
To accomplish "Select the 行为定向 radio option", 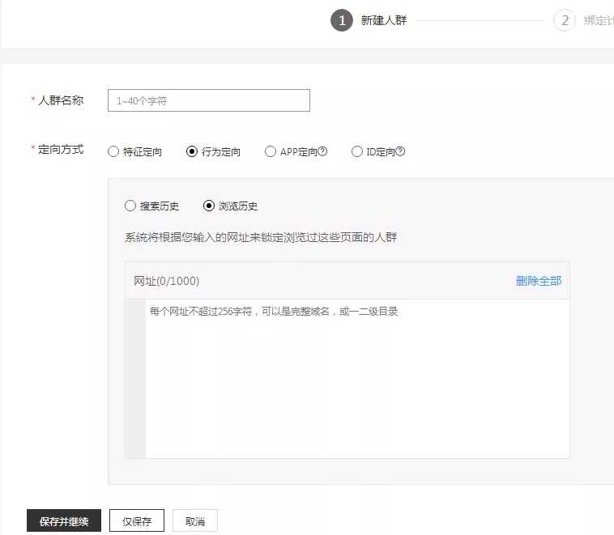I will [x=192, y=151].
